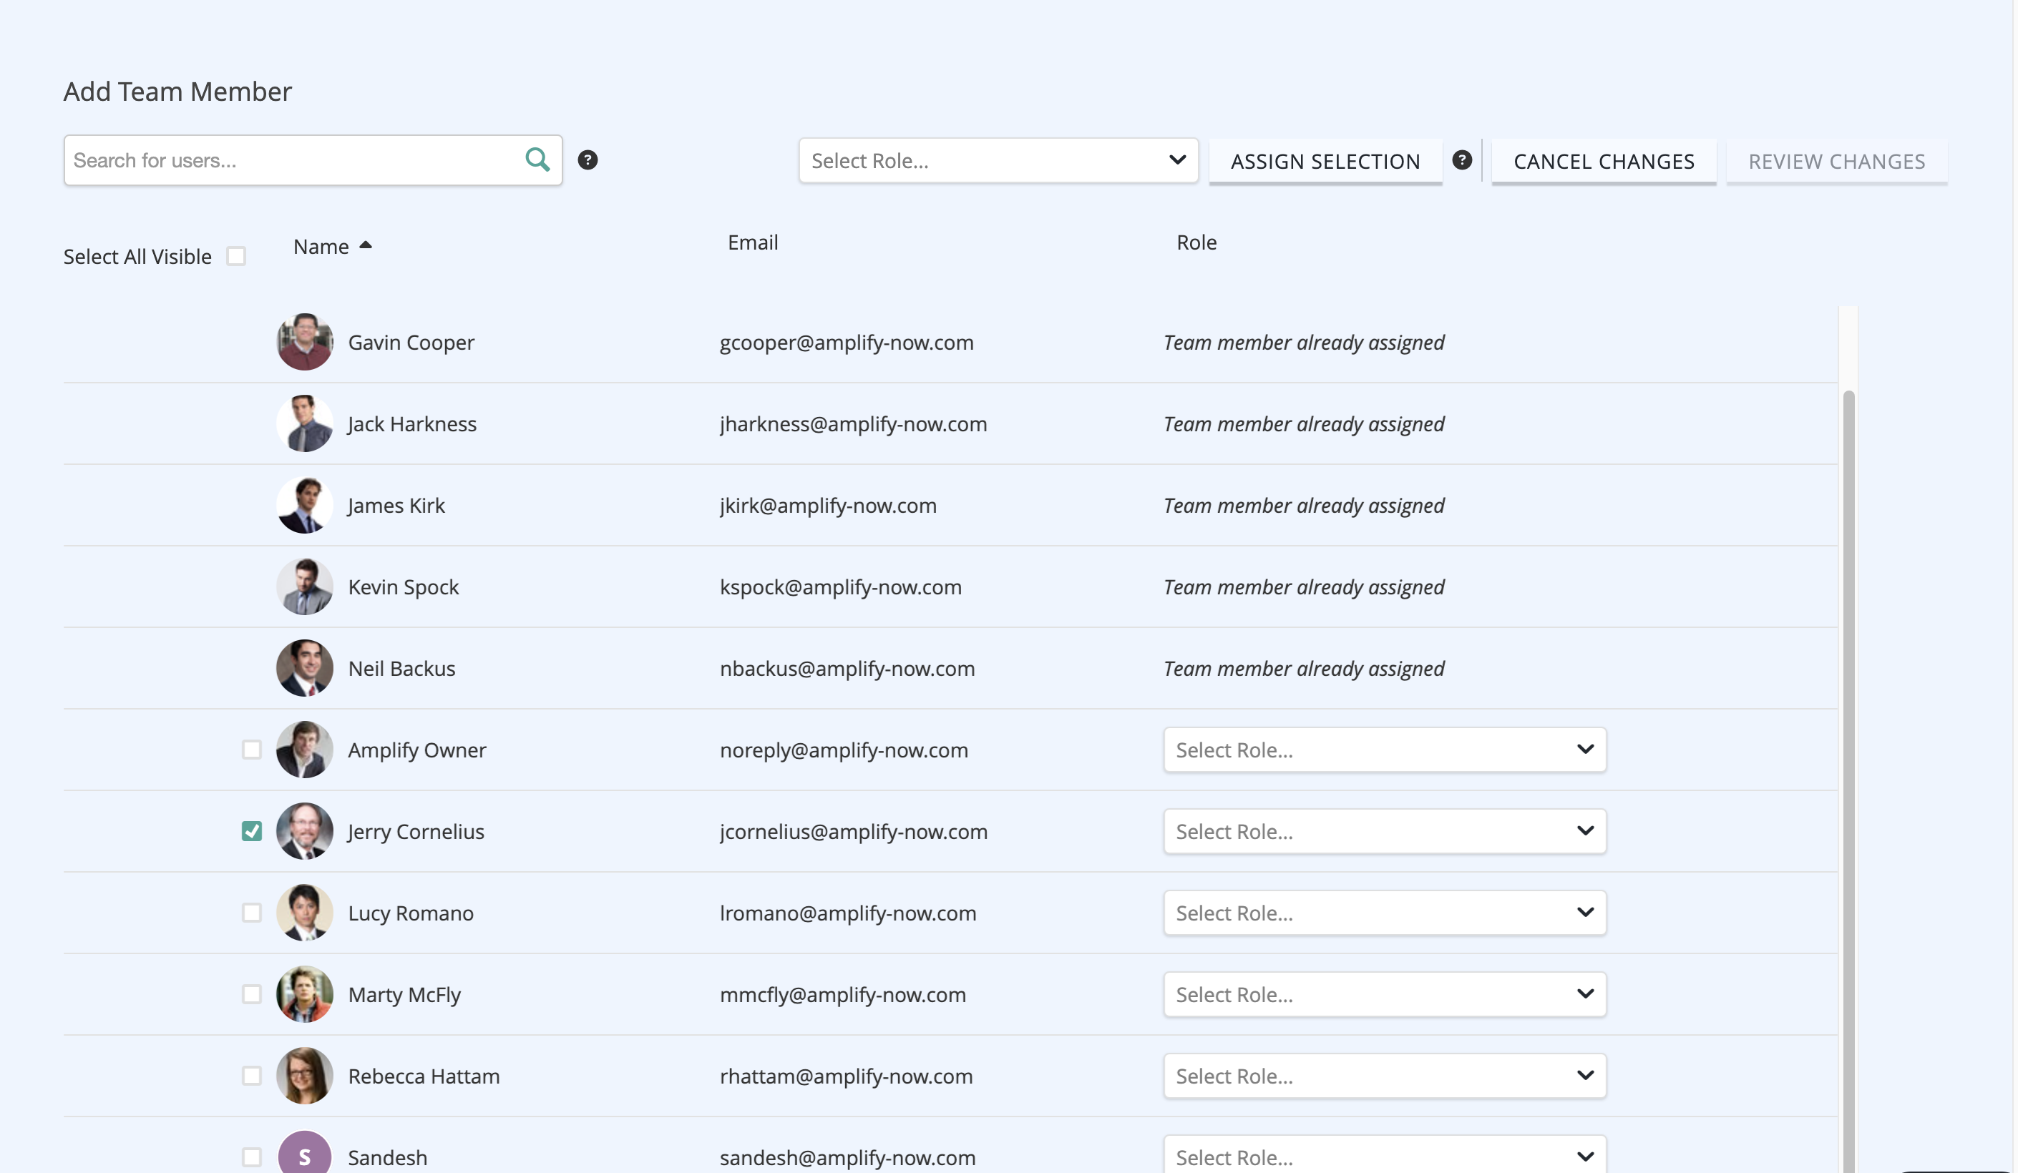Viewport: 2018px width, 1173px height.
Task: Click Marty McFly's avatar
Action: point(304,995)
